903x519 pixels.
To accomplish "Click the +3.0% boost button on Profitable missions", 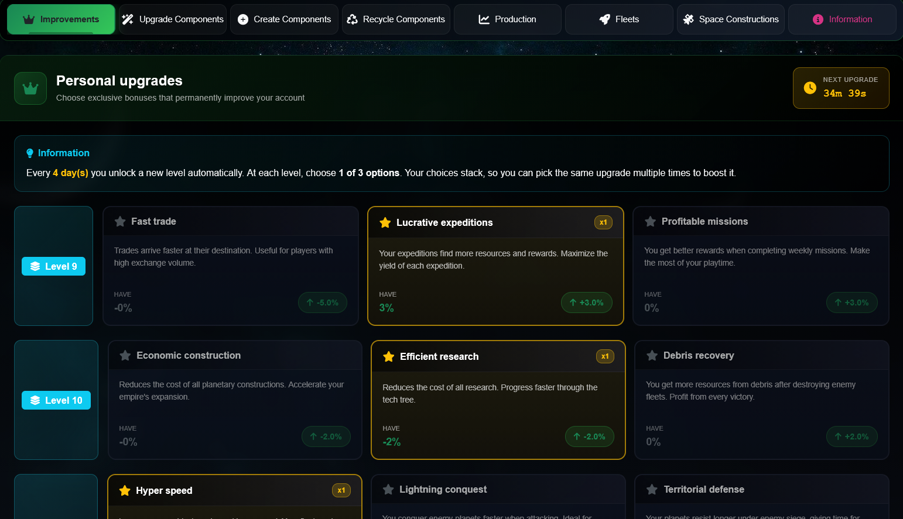I will (852, 303).
